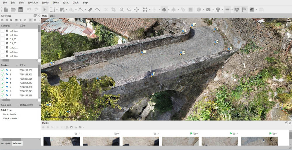The height and width of the screenshot is (150, 292).
Task: Open the Photos pane view mode dropdown
Action: click(x=83, y=127)
